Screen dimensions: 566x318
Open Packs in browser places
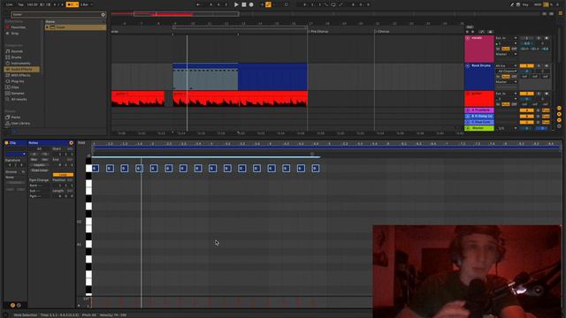16,117
